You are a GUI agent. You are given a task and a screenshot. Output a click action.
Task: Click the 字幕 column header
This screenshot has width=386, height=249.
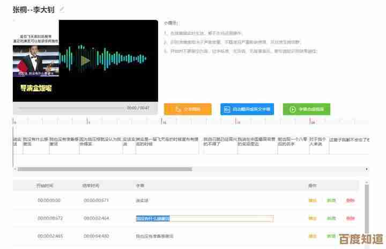[x=140, y=186]
